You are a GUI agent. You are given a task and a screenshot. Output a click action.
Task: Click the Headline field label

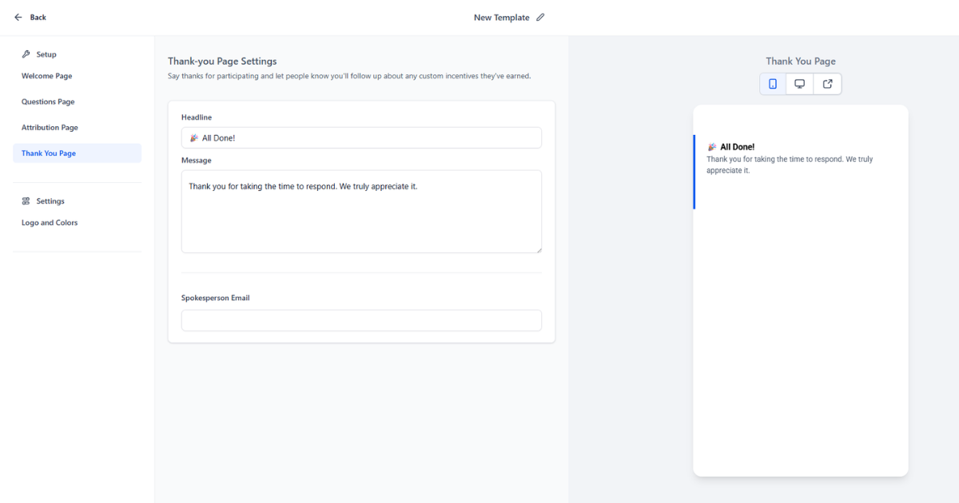[x=197, y=117]
